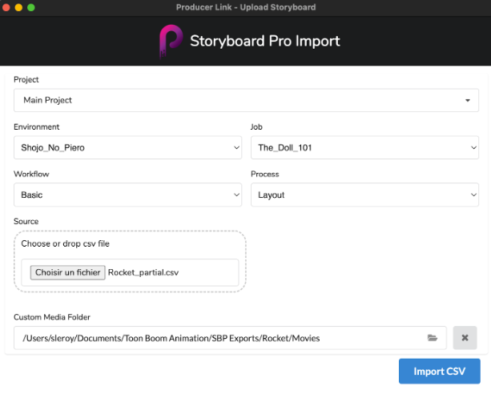This screenshot has width=491, height=398.
Task: Expand the Layout process selector
Action: [364, 195]
